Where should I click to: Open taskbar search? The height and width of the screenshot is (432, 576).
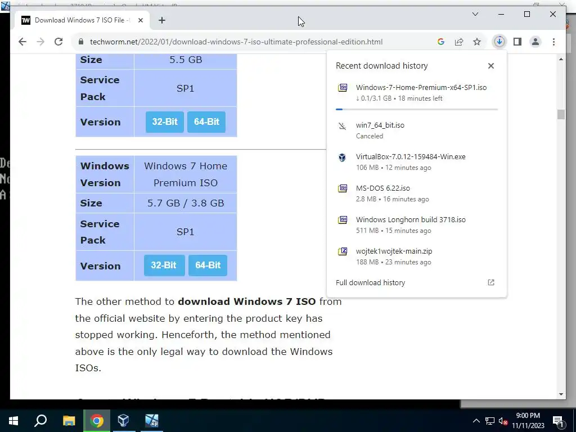pos(40,421)
